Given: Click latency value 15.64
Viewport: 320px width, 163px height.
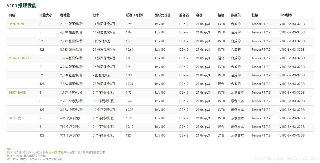Looking at the screenshot, I should [130, 50].
